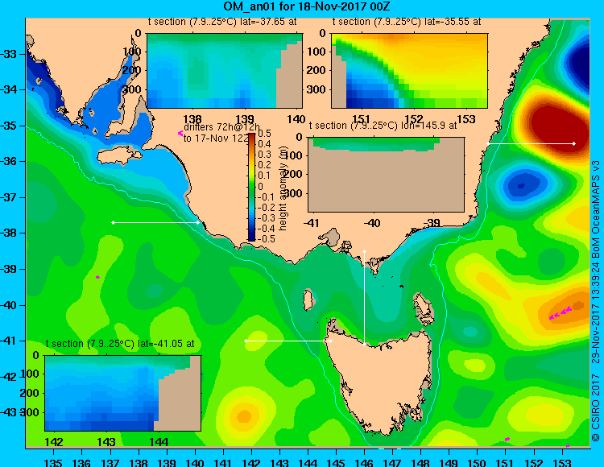Click Kangaroo Island on the map

pos(118,157)
